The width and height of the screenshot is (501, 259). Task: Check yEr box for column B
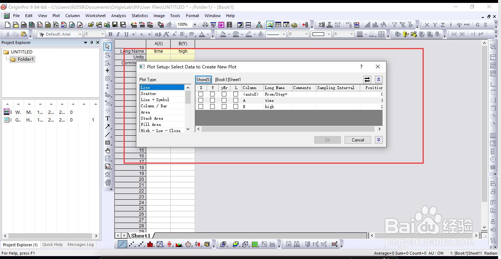(x=224, y=107)
